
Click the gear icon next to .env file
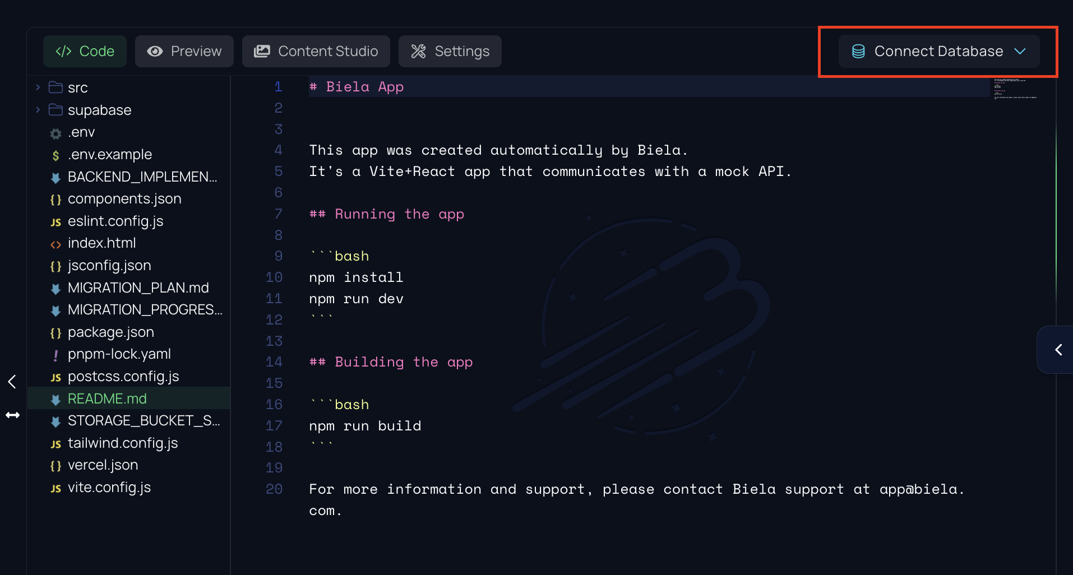pos(55,132)
